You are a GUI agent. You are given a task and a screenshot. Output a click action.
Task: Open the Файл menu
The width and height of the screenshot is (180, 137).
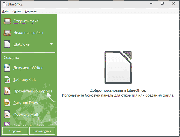point(6,11)
